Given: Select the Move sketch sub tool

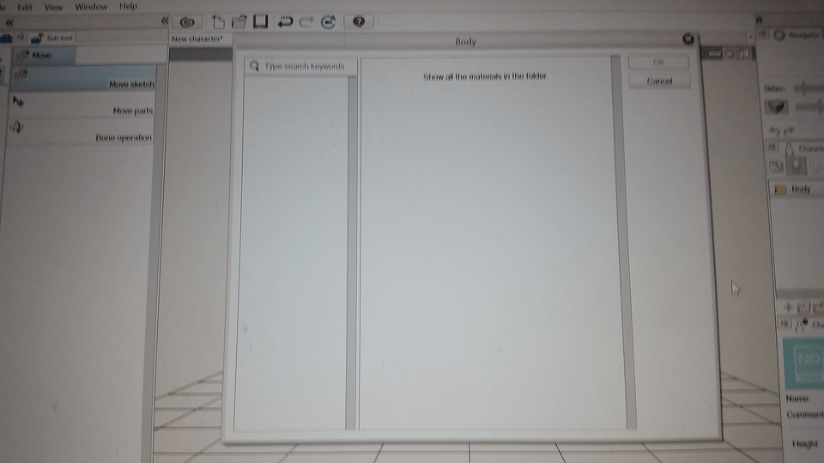Looking at the screenshot, I should coord(83,78).
